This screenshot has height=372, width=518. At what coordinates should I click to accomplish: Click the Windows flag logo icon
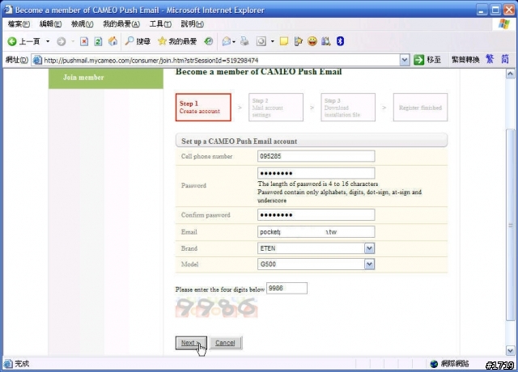(x=504, y=24)
